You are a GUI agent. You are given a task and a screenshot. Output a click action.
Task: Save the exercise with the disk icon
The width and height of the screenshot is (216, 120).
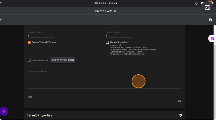210,20
